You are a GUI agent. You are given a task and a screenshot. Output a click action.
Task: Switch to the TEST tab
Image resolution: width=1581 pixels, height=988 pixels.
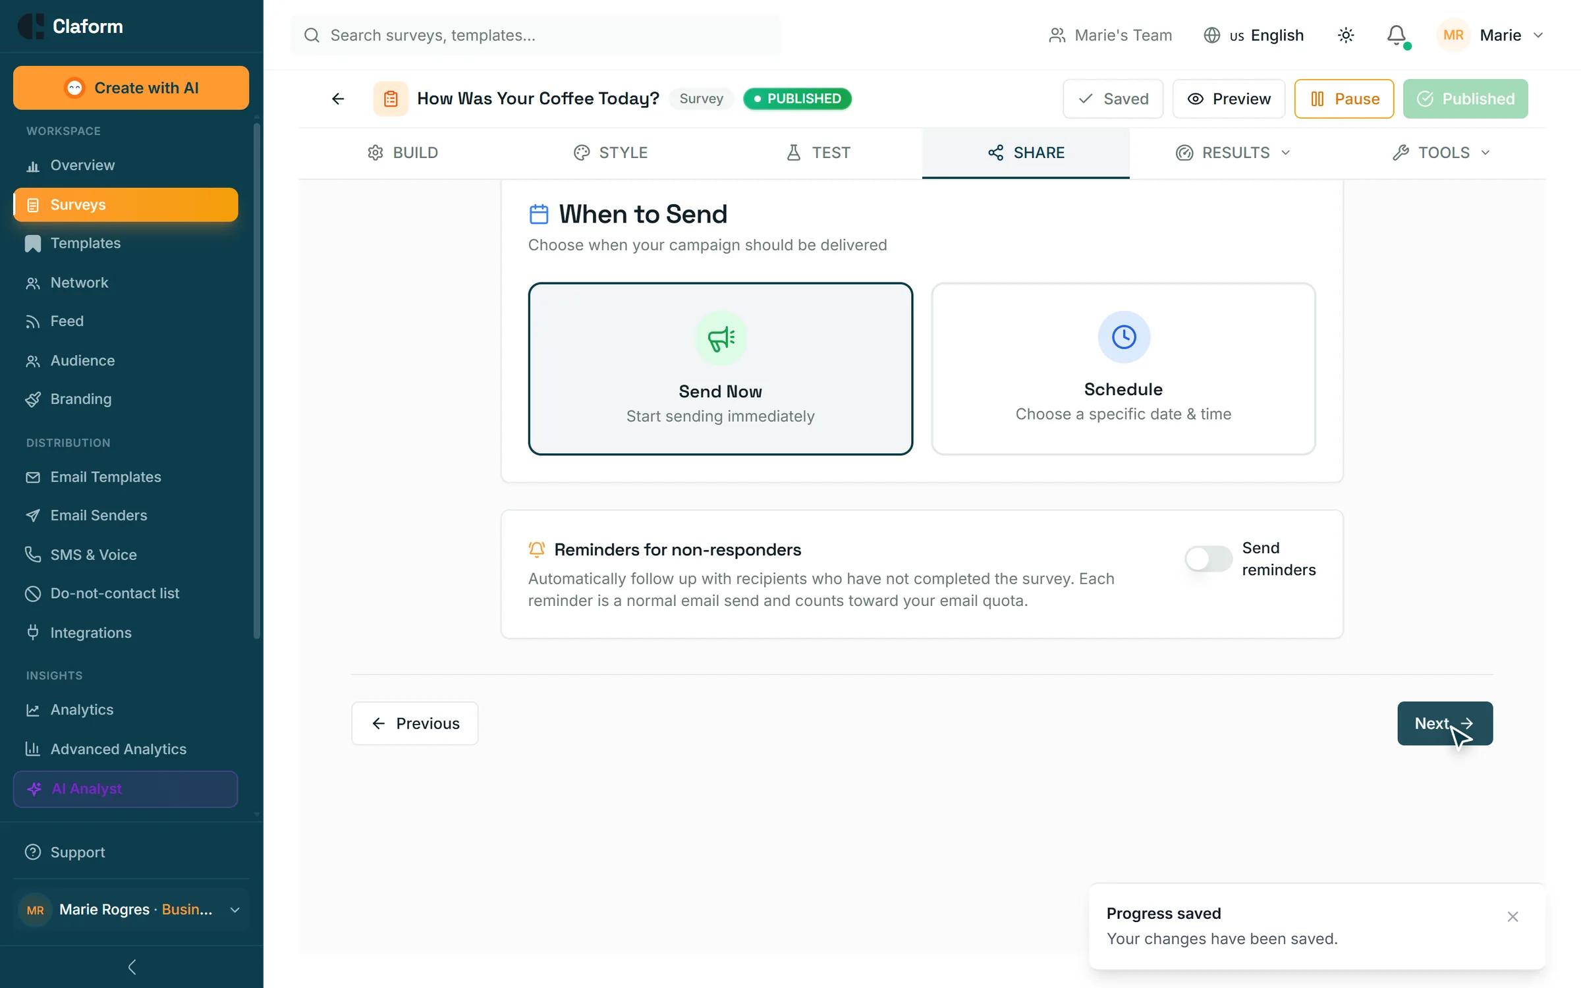click(818, 153)
